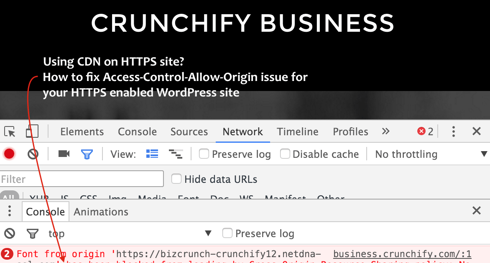Switch to the Animations drawer tab
Screen dimensions: 490x263
coord(101,212)
